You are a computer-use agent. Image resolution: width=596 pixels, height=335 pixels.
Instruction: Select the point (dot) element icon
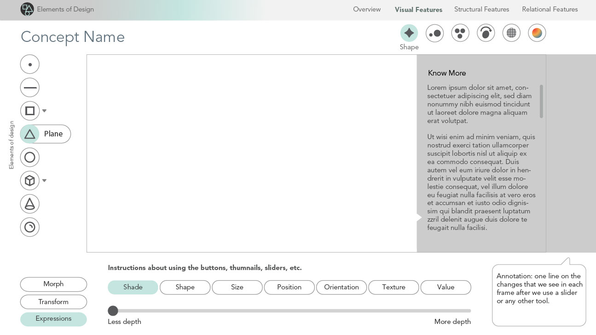(30, 65)
